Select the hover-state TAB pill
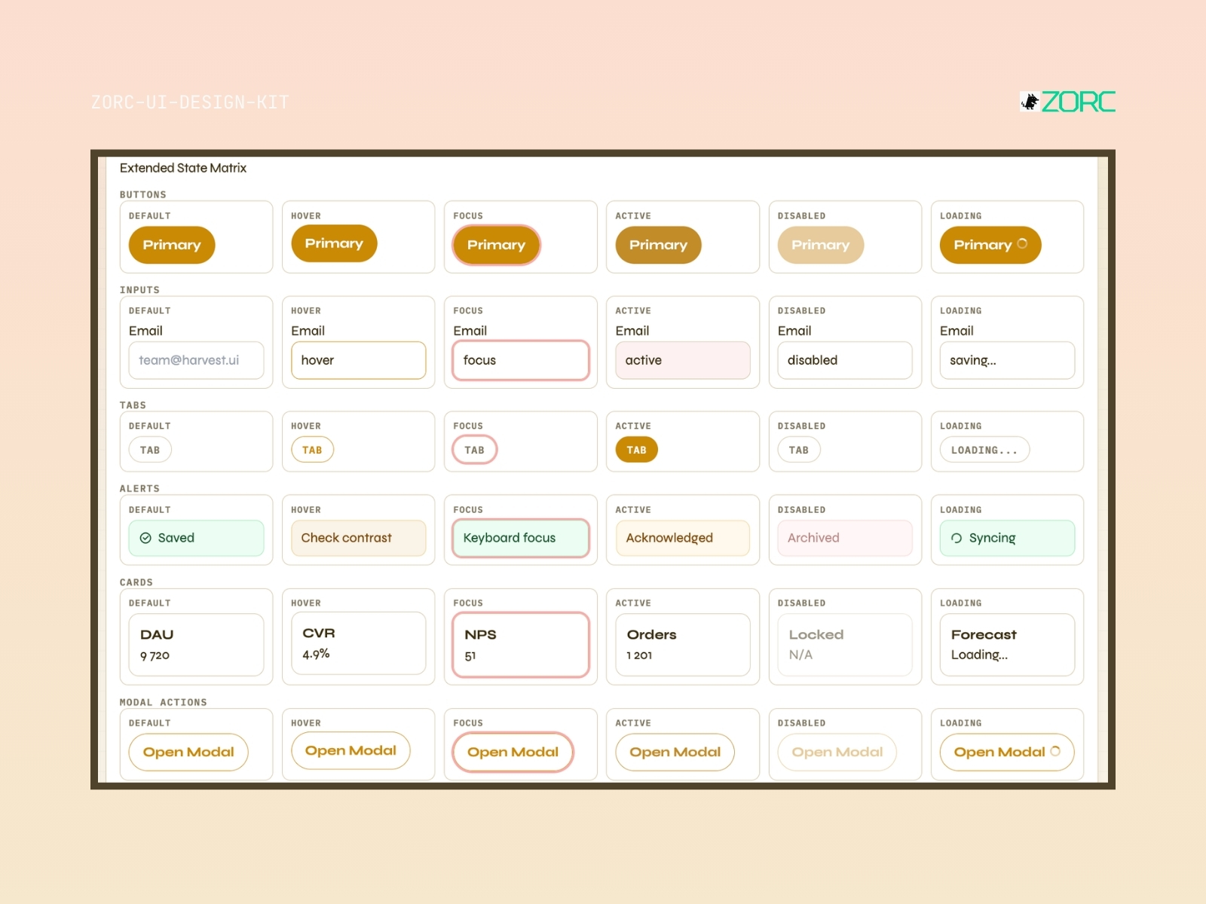 312,450
